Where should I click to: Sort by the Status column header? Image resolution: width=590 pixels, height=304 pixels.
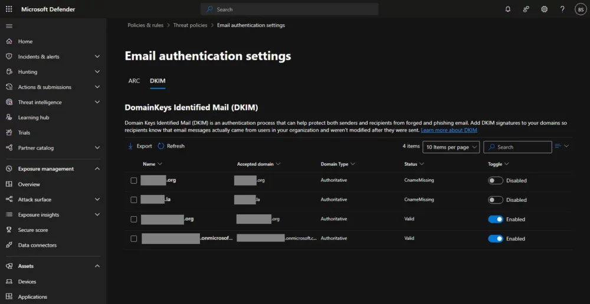414,164
